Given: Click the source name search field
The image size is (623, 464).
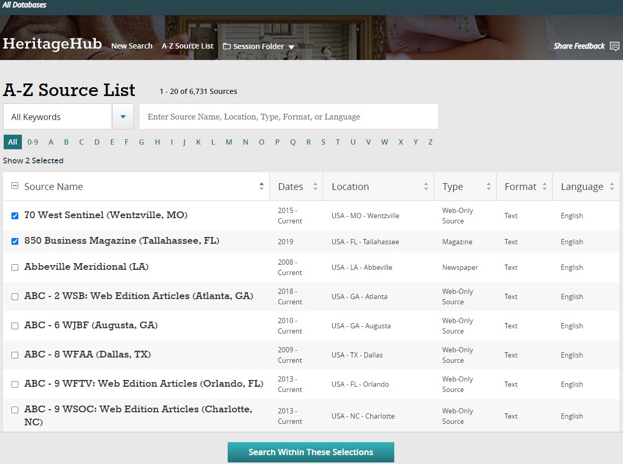Looking at the screenshot, I should click(288, 117).
